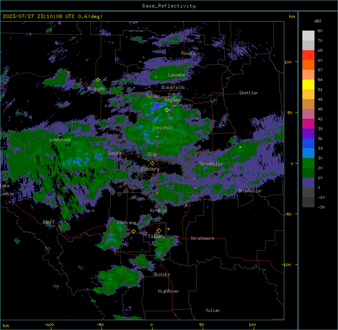Pick the dark orange 60 dBZ swatch
338x330 pixels.
(x=308, y=65)
